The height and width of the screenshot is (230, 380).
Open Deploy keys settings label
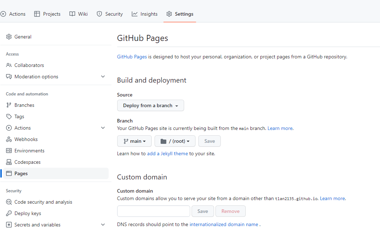(28, 213)
